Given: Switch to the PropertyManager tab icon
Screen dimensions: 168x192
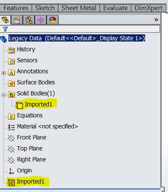Looking at the screenshot, I should 17,20.
